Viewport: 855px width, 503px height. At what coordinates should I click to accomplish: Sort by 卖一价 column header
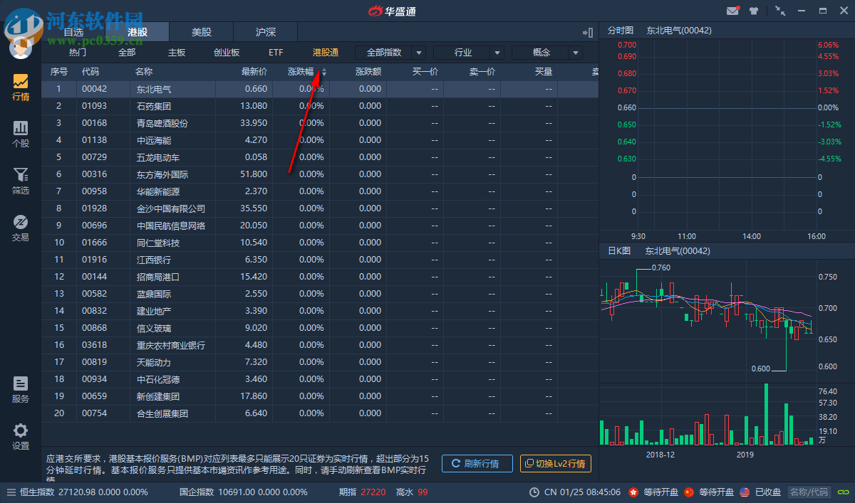click(482, 72)
